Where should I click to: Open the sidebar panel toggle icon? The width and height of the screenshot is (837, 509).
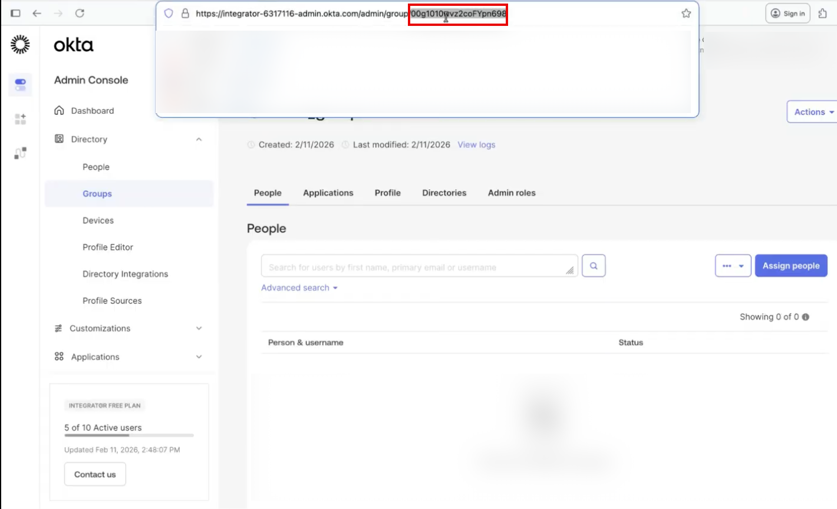point(15,13)
